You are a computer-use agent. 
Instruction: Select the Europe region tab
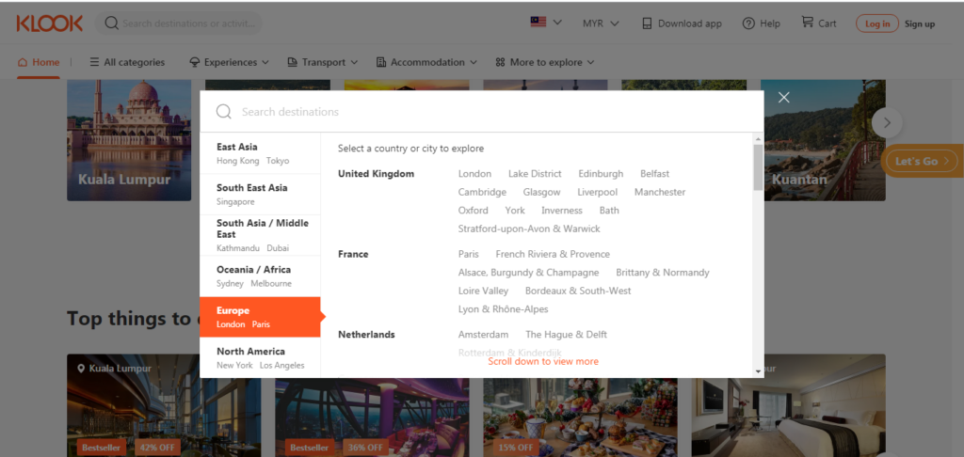click(260, 317)
